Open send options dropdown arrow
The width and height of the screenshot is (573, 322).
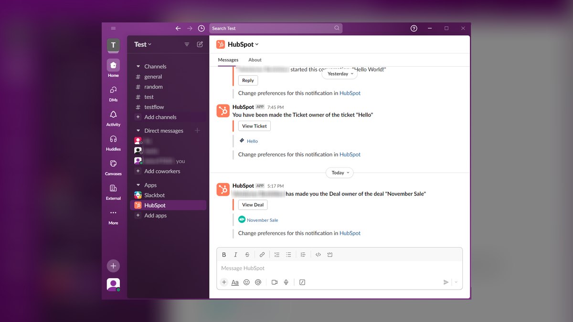point(456,282)
